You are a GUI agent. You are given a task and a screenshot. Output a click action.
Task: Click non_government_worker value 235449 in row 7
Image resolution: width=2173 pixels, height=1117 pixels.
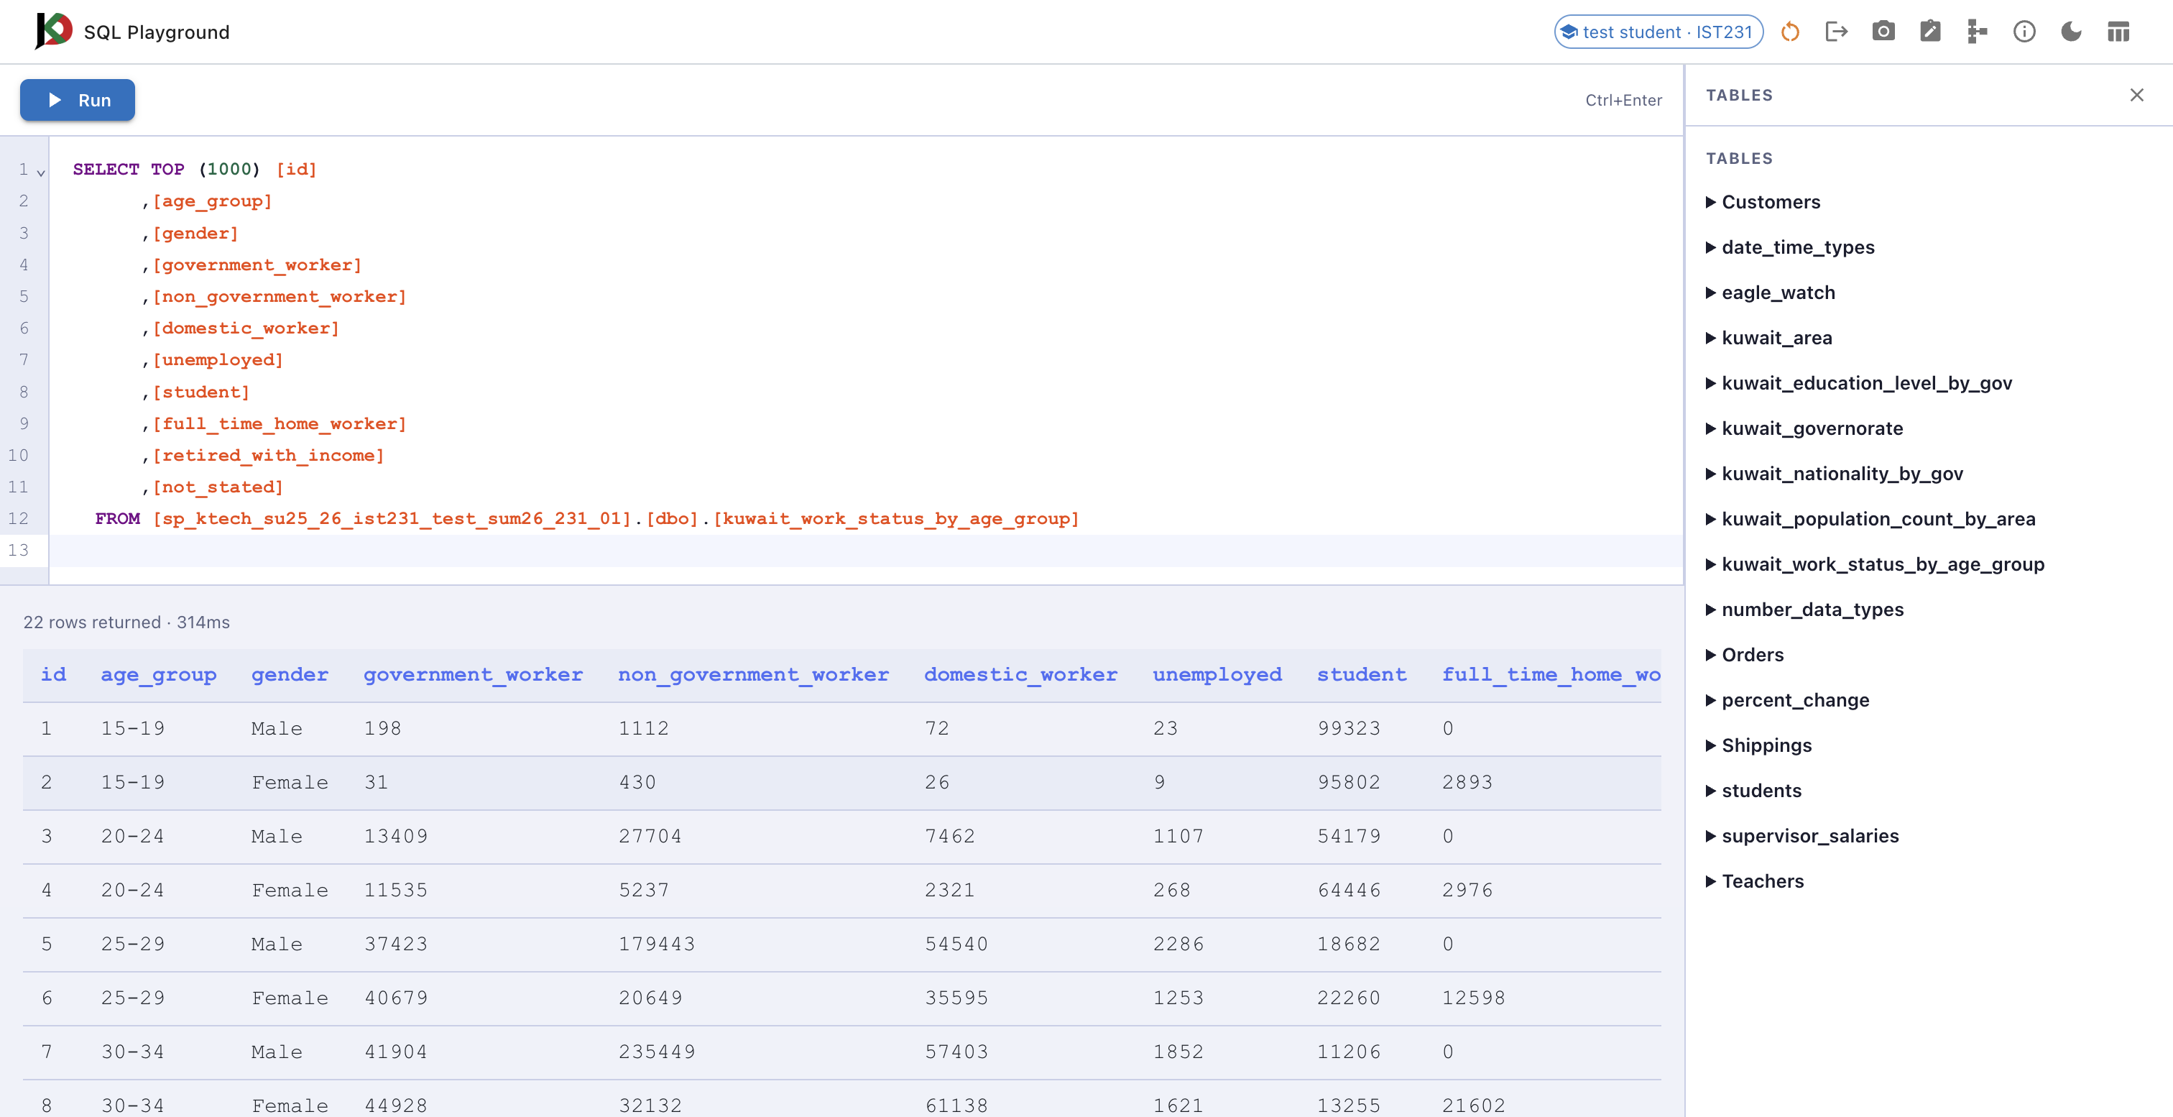click(656, 1053)
